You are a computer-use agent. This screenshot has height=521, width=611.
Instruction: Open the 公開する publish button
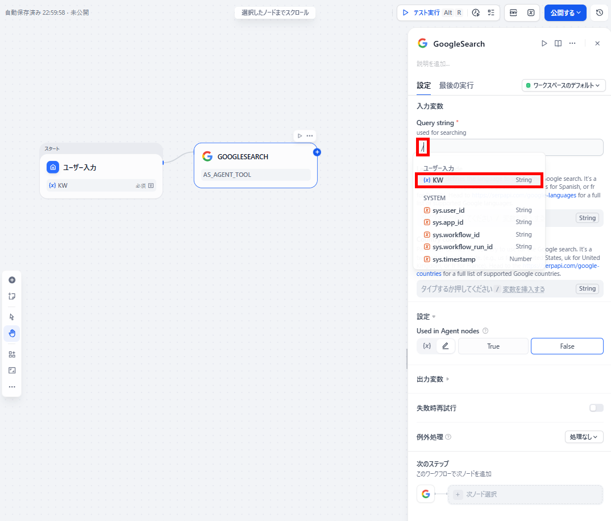point(565,13)
